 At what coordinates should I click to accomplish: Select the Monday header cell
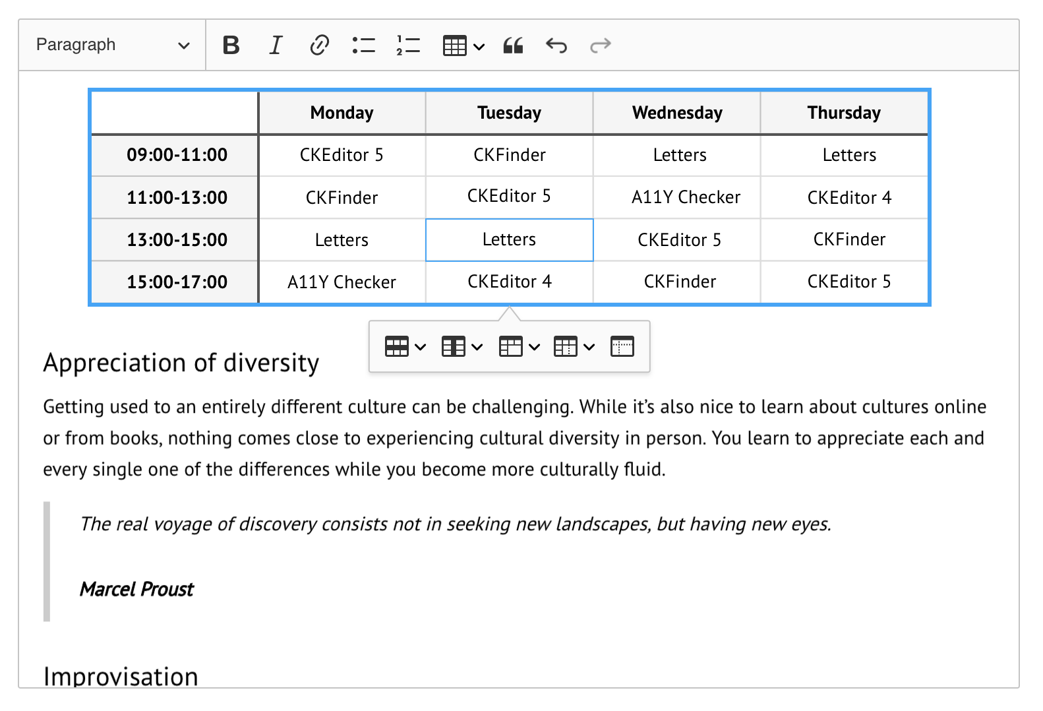342,113
